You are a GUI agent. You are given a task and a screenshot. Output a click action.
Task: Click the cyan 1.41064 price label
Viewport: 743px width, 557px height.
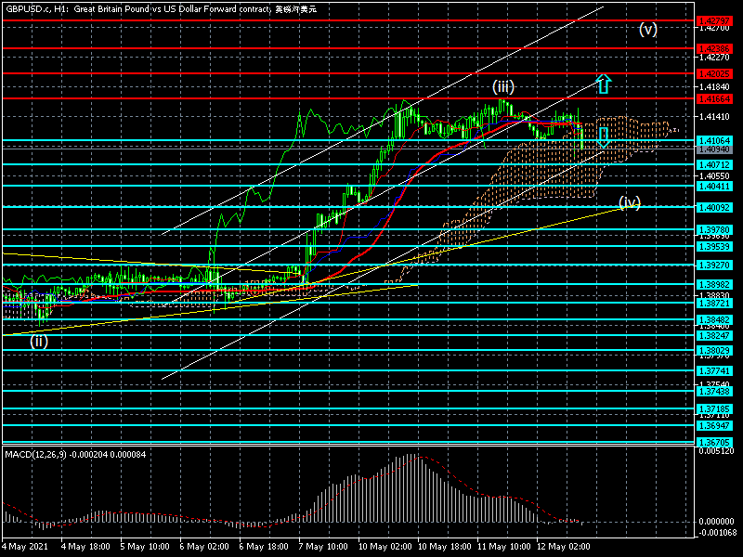(714, 141)
